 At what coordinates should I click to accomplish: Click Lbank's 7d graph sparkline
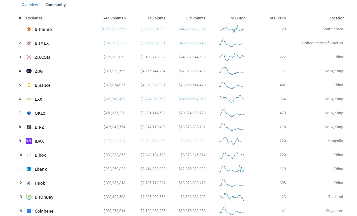232,169
